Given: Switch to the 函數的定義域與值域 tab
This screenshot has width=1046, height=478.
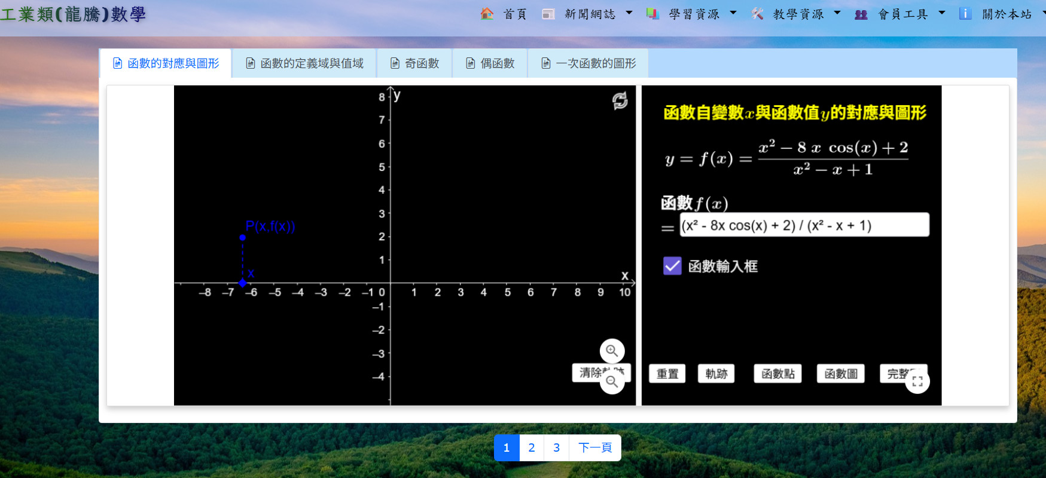Looking at the screenshot, I should click(x=304, y=63).
